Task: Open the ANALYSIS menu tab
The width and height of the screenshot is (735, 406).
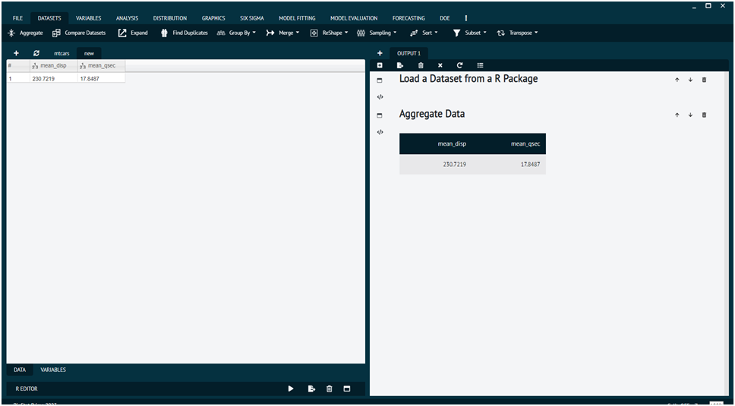Action: (x=127, y=17)
